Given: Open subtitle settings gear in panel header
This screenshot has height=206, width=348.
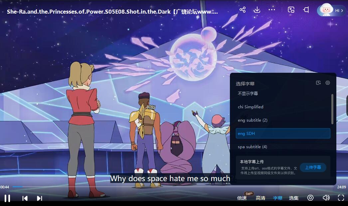Looking at the screenshot, I should pyautogui.click(x=328, y=83).
